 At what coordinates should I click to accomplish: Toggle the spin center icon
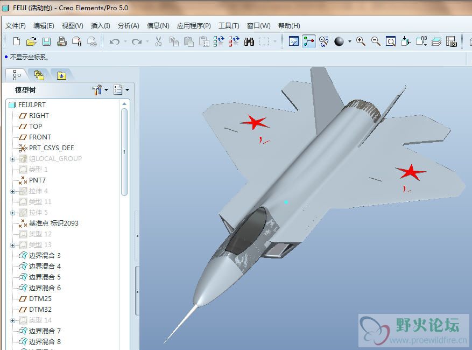click(309, 41)
